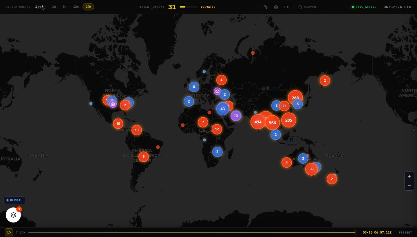
Task: Start timeline playback with play button
Action: (9, 232)
